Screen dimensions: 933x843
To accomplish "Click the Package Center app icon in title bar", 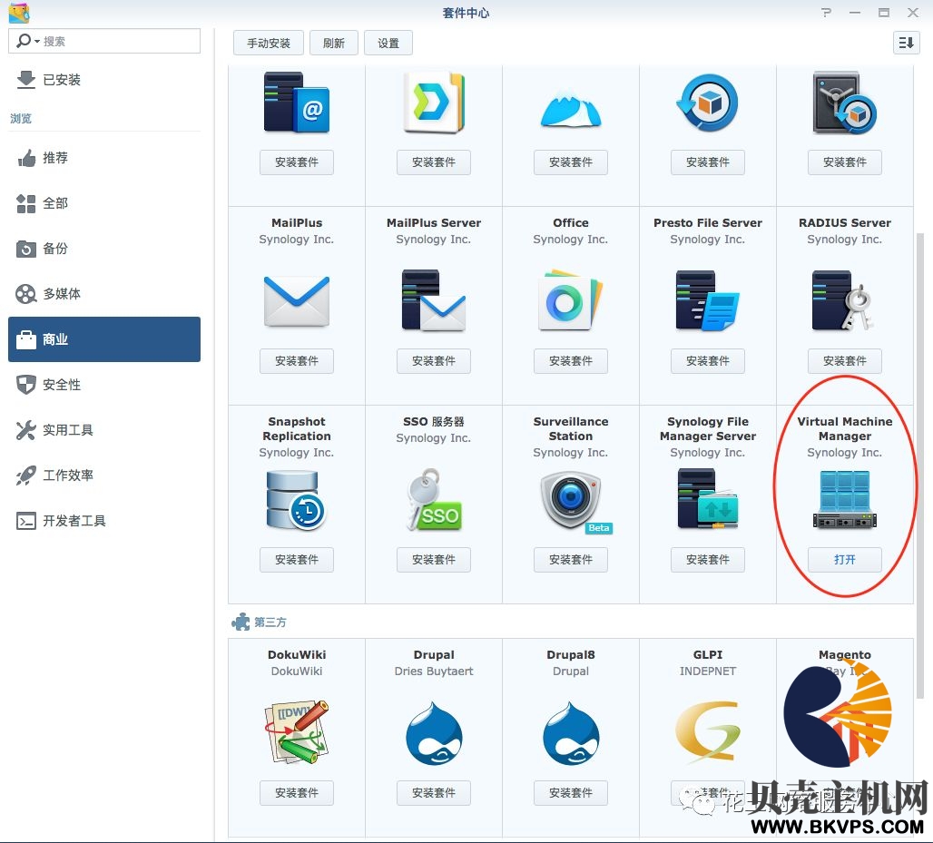I will coord(19,13).
